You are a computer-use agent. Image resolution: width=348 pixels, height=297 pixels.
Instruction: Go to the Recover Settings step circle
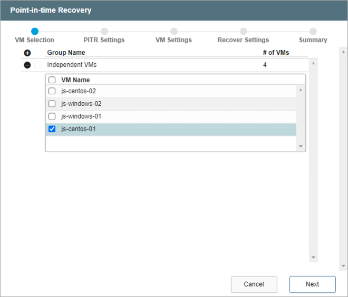pos(243,32)
